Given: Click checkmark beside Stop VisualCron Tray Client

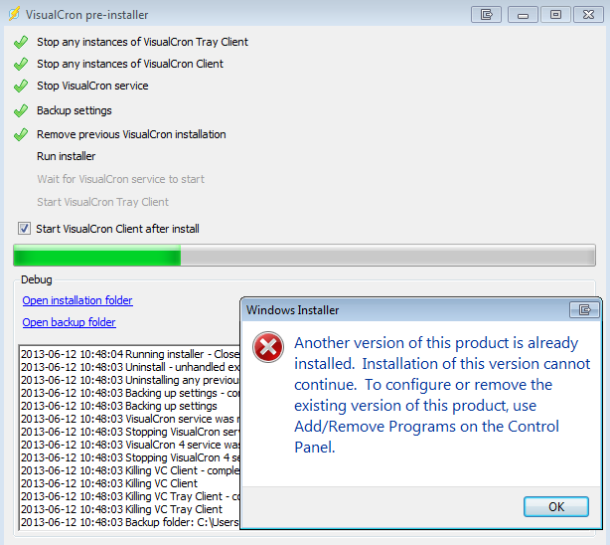Looking at the screenshot, I should click(x=21, y=42).
